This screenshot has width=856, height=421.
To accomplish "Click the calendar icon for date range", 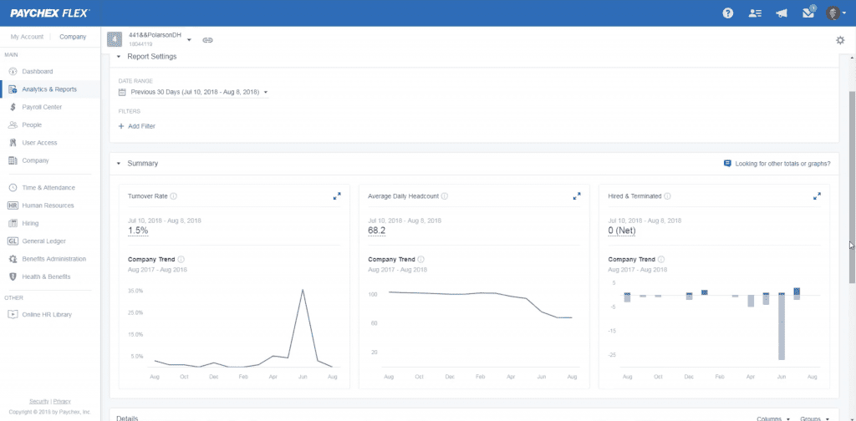I will tap(122, 92).
